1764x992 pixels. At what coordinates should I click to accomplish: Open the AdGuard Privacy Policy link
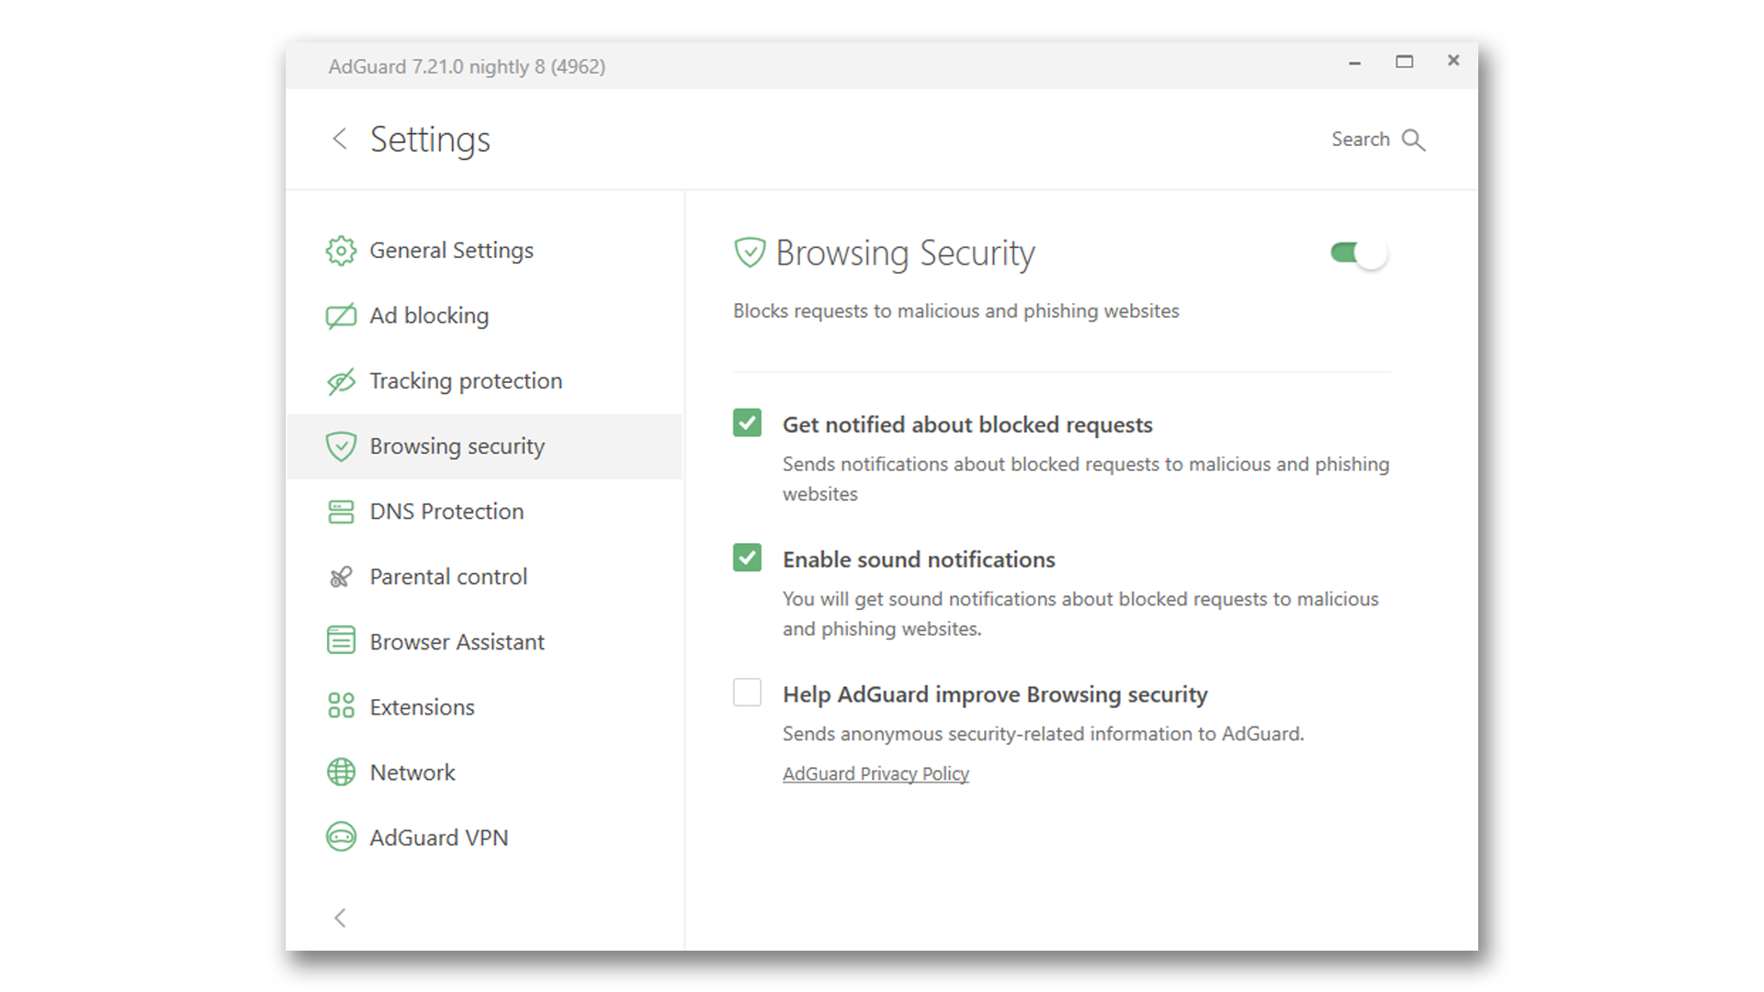[x=875, y=773]
